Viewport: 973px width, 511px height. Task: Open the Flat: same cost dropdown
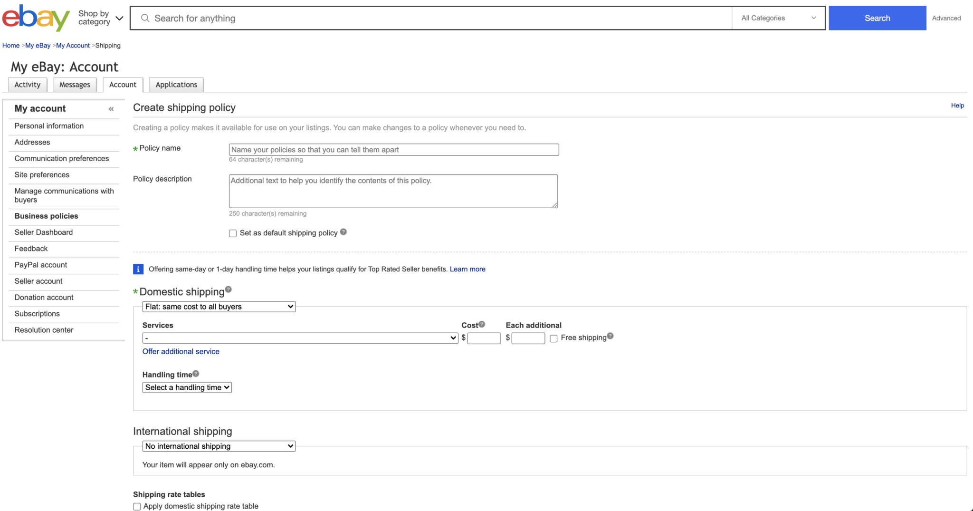point(219,307)
